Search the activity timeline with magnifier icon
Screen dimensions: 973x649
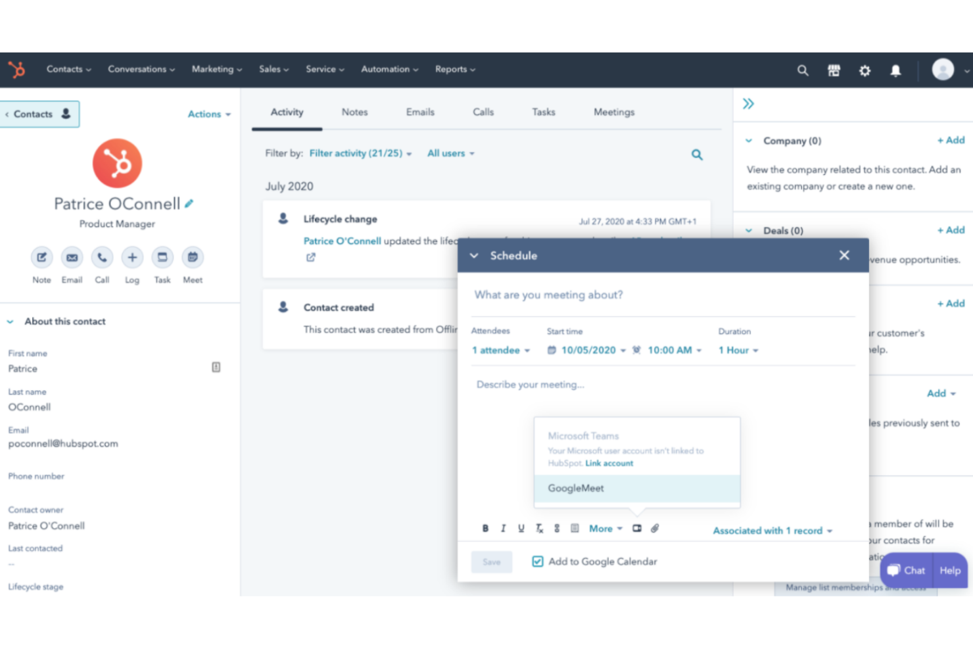pyautogui.click(x=697, y=155)
